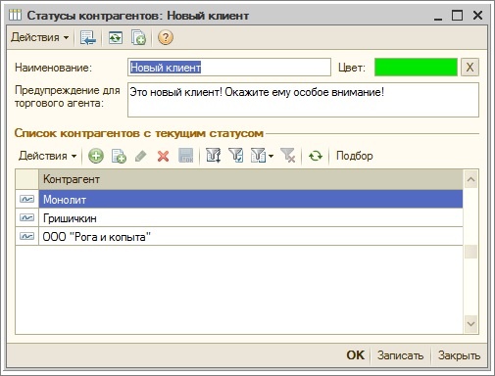Screen dimensions: 495x376
Task: Open the Действия menu of contractors list
Action: point(47,156)
